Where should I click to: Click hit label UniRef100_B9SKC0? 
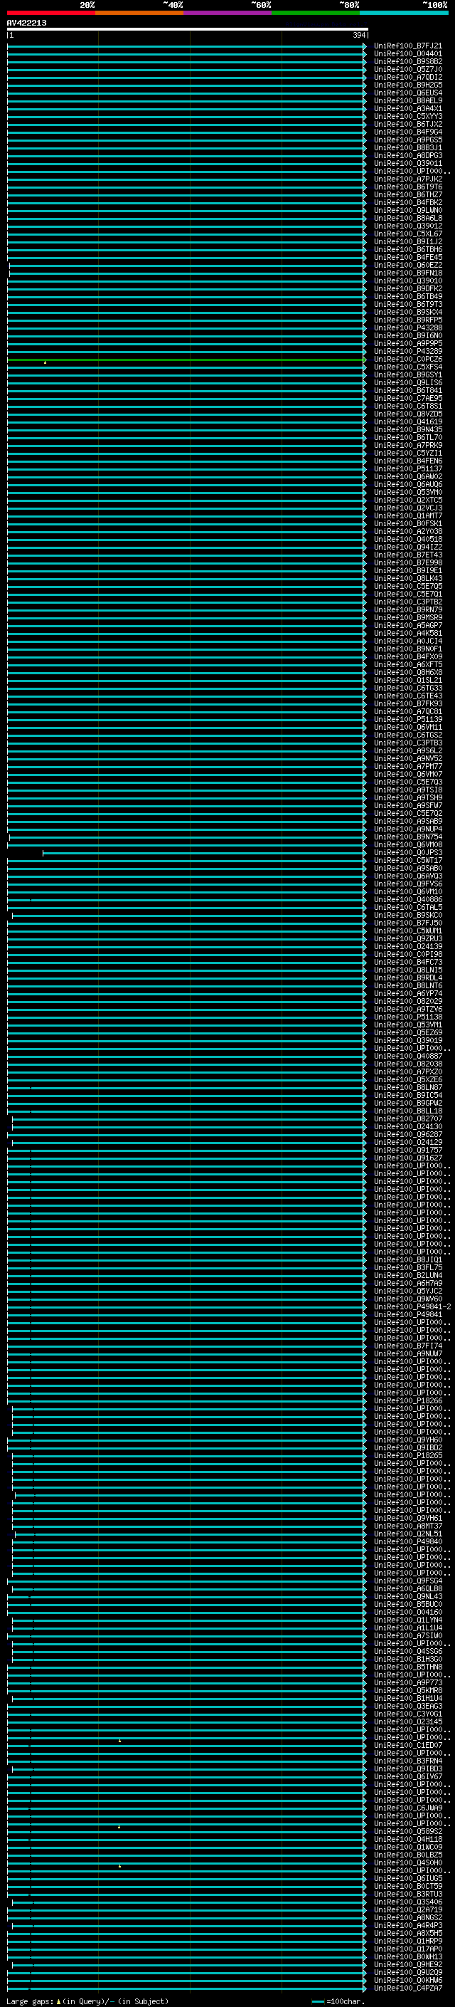[x=407, y=916]
